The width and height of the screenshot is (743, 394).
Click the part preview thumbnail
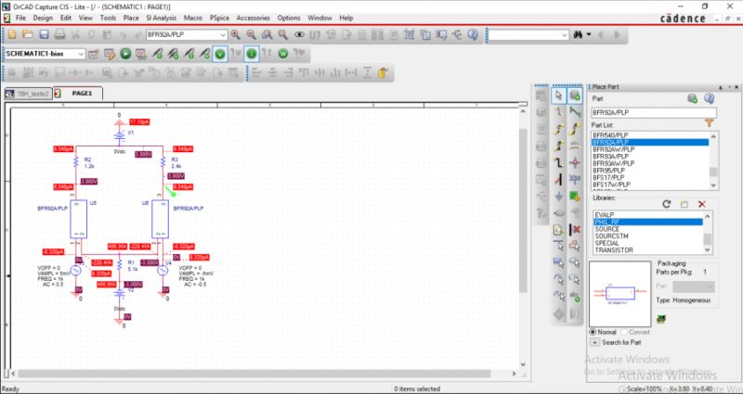(619, 294)
